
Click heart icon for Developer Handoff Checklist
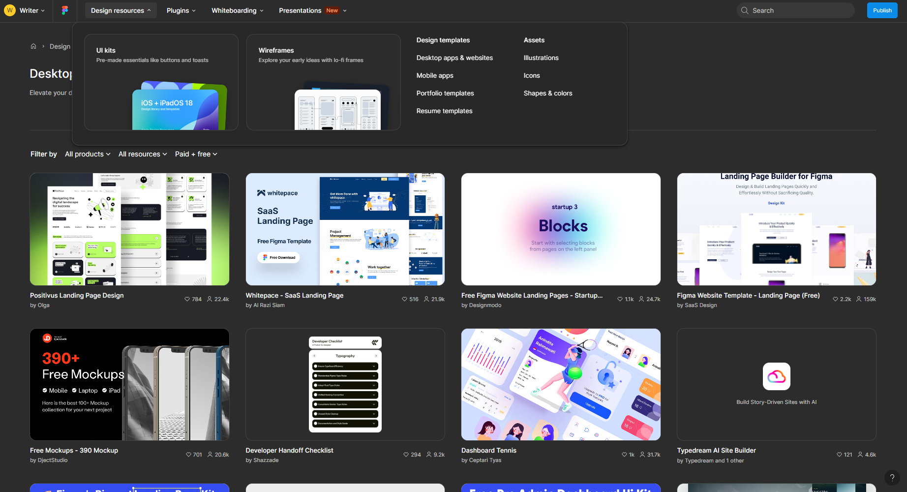(x=406, y=455)
